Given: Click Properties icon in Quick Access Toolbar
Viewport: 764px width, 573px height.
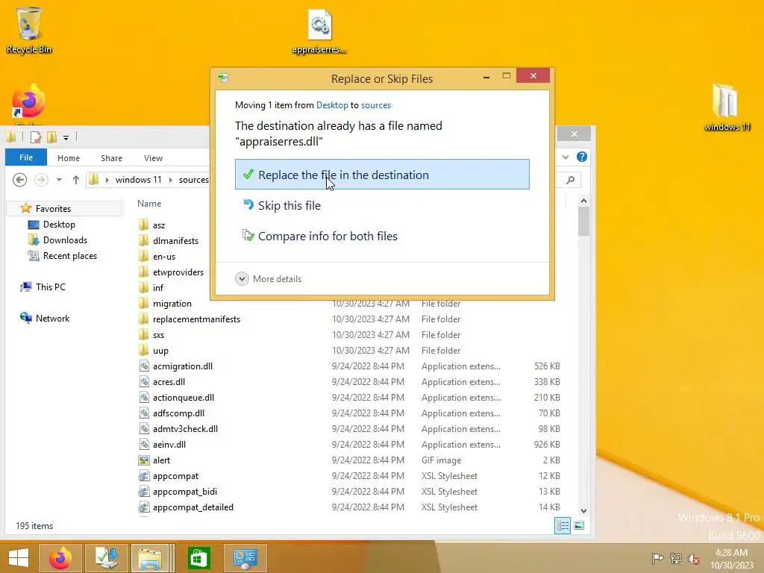Looking at the screenshot, I should pos(36,137).
